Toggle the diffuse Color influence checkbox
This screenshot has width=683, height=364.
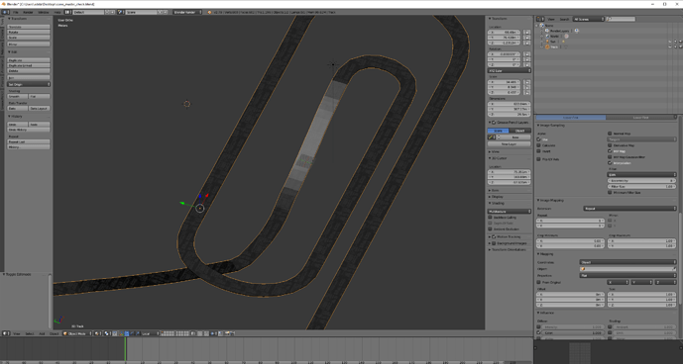click(x=539, y=332)
